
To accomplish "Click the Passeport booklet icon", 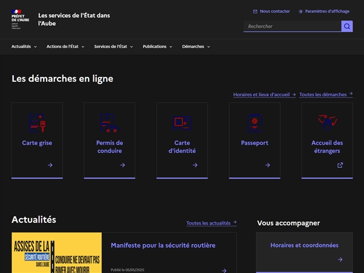I will pyautogui.click(x=254, y=123).
